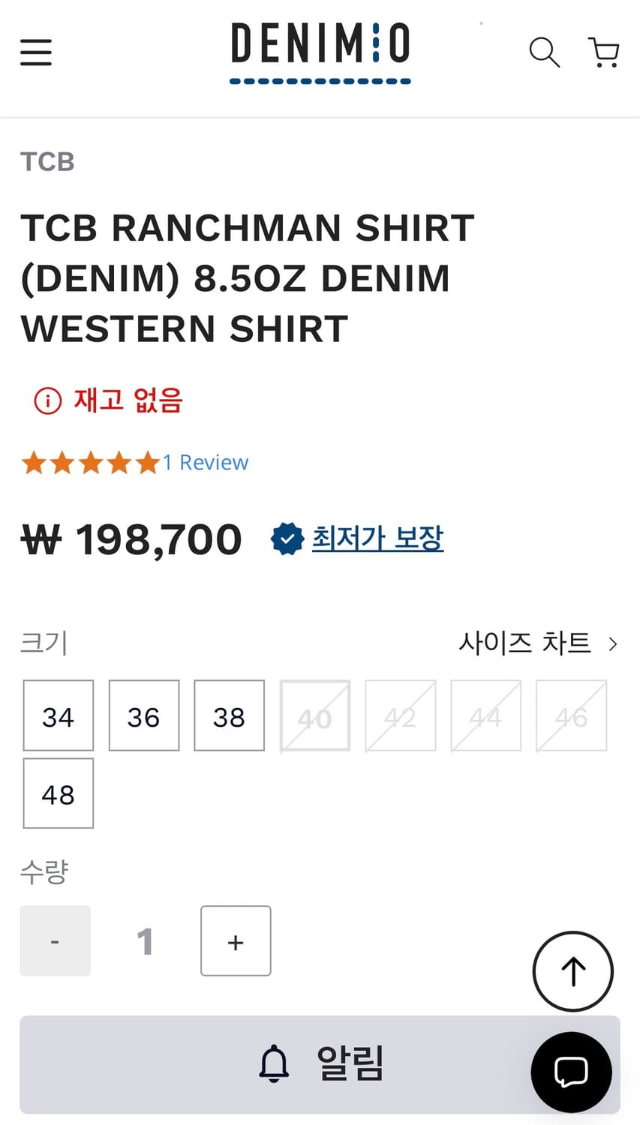Click the red out-of-stock info icon

click(x=47, y=400)
